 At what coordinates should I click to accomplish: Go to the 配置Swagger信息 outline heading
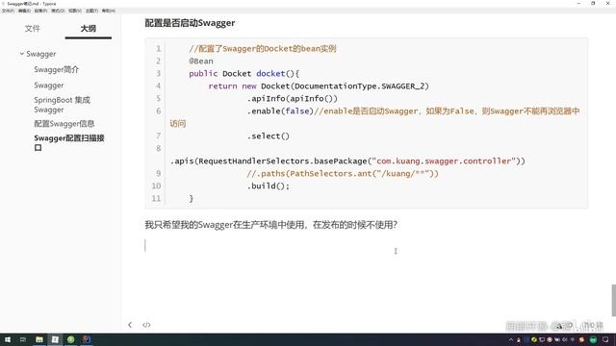click(x=64, y=124)
